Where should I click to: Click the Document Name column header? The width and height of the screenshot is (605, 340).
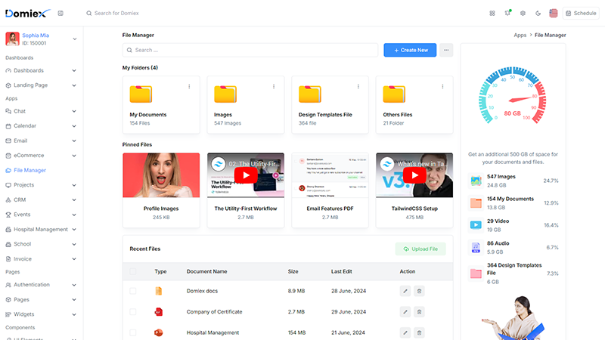(206, 271)
